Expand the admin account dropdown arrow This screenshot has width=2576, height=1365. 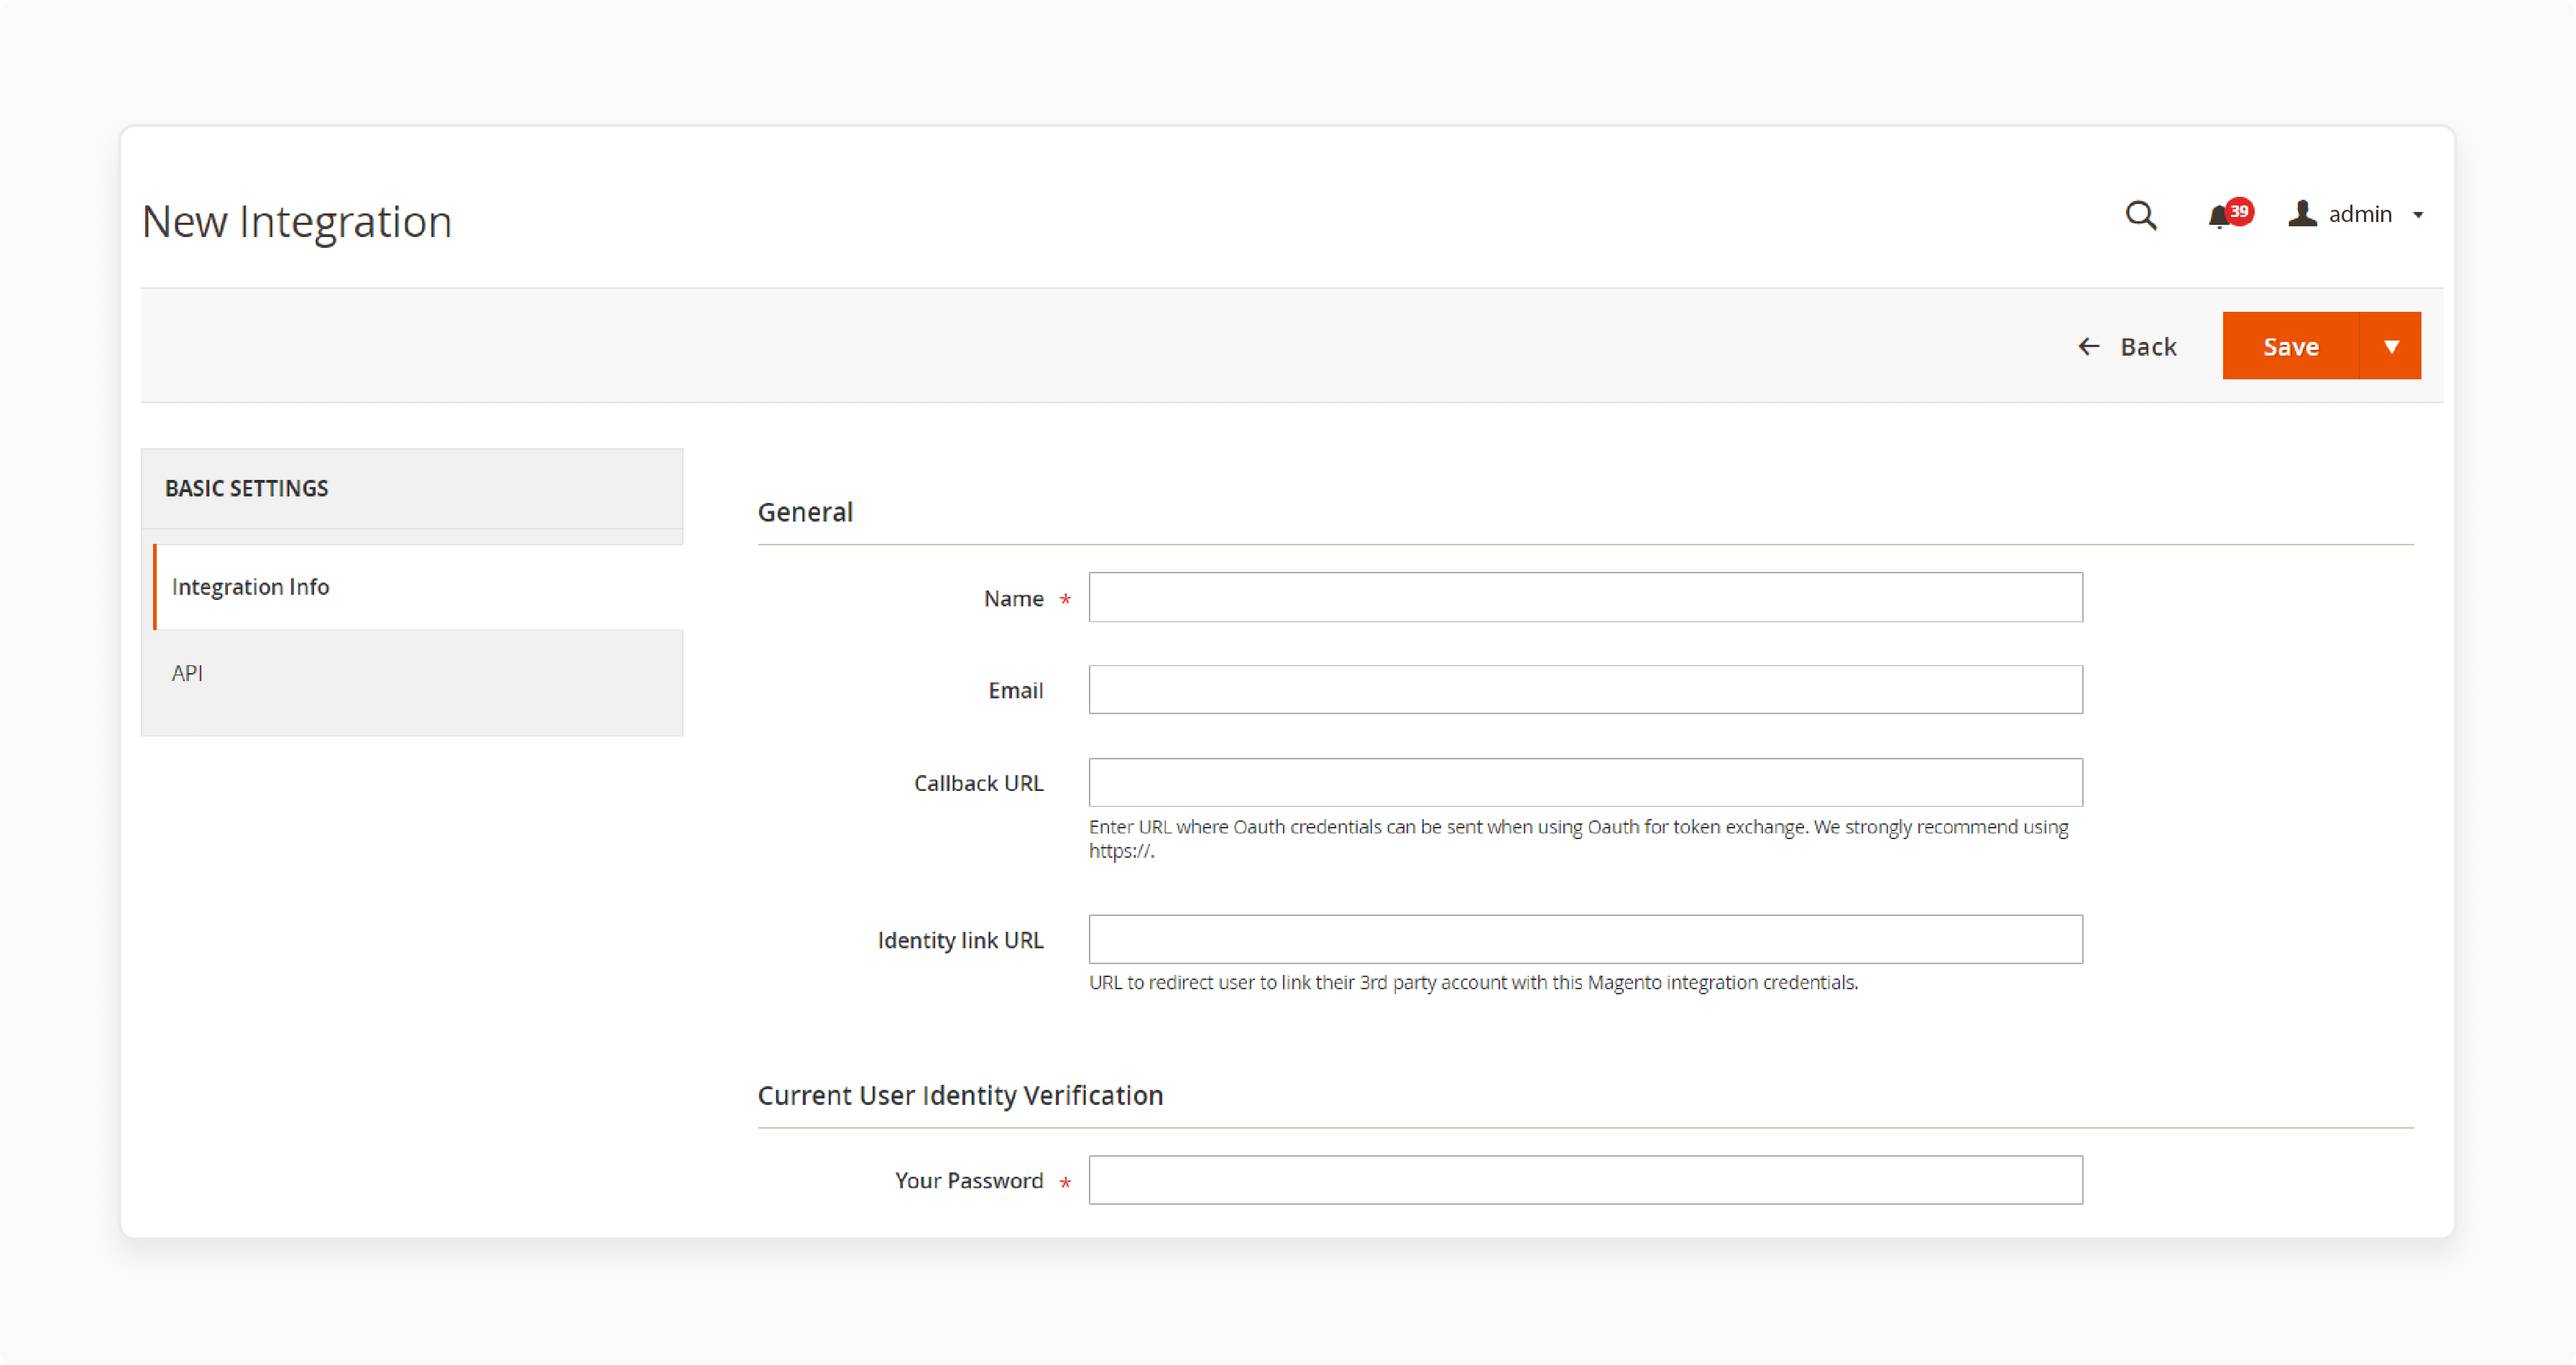[2418, 215]
